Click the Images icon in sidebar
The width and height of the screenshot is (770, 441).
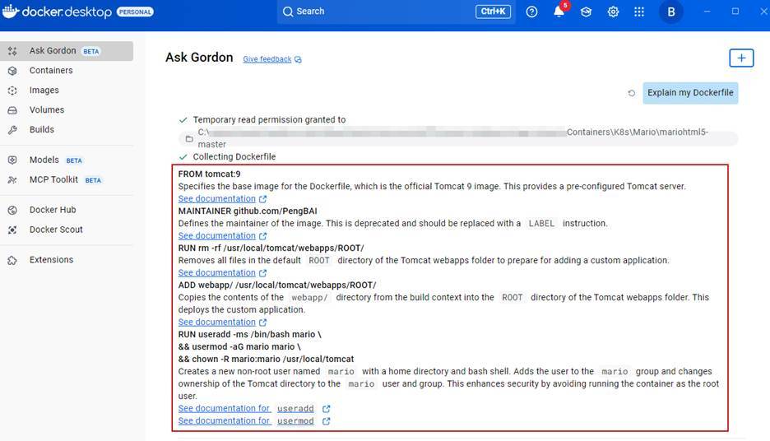(x=12, y=91)
